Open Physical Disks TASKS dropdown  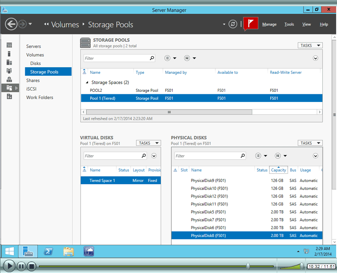pyautogui.click(x=310, y=143)
